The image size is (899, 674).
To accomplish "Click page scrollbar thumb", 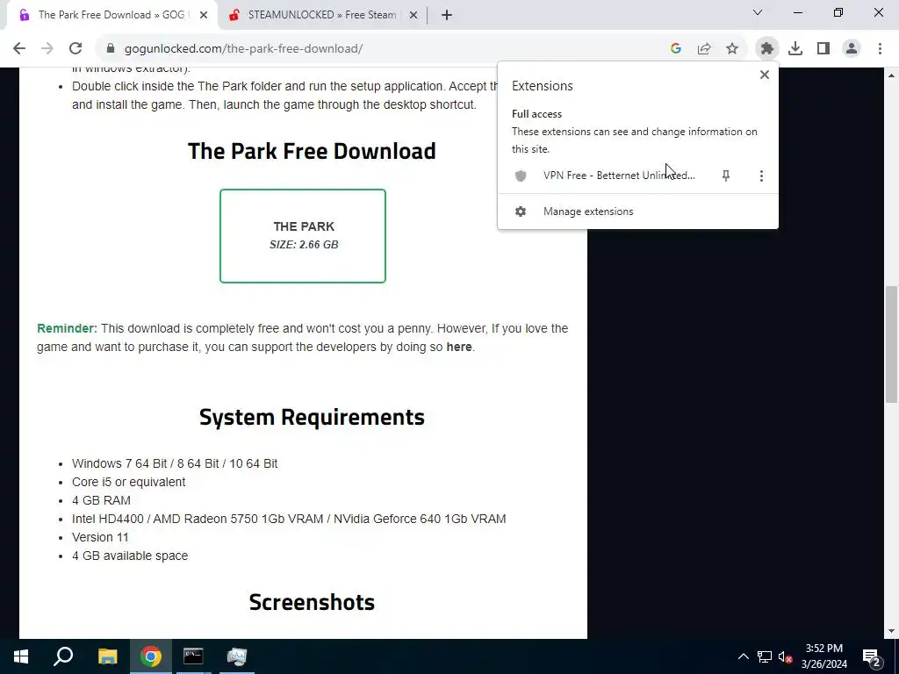I will click(891, 344).
